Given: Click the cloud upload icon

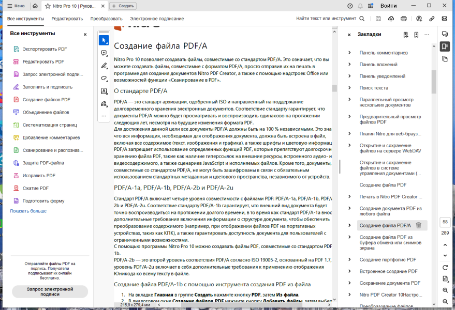Looking at the screenshot, I should coord(391,19).
